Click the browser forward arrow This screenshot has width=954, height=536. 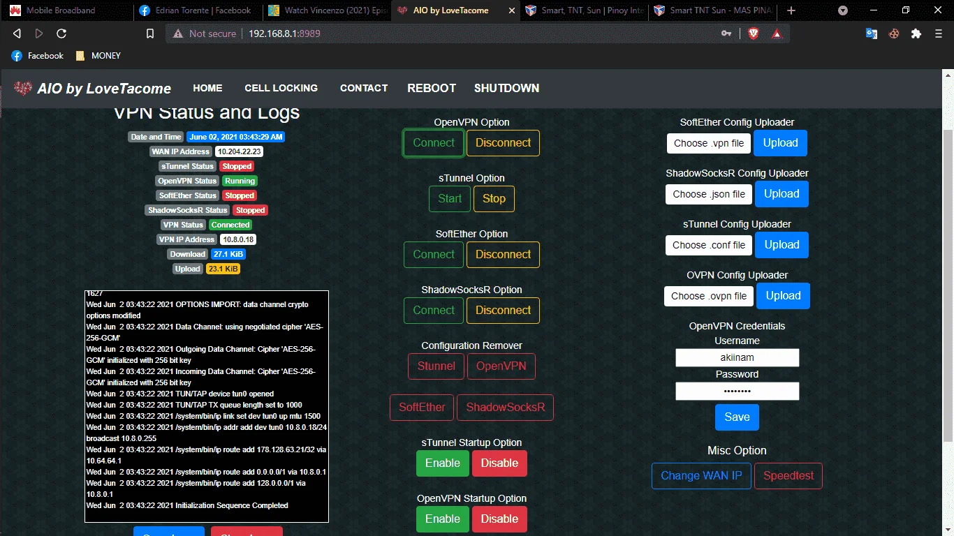point(39,33)
